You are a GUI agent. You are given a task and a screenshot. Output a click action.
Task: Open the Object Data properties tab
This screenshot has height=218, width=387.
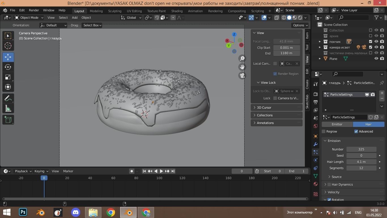[x=316, y=176]
